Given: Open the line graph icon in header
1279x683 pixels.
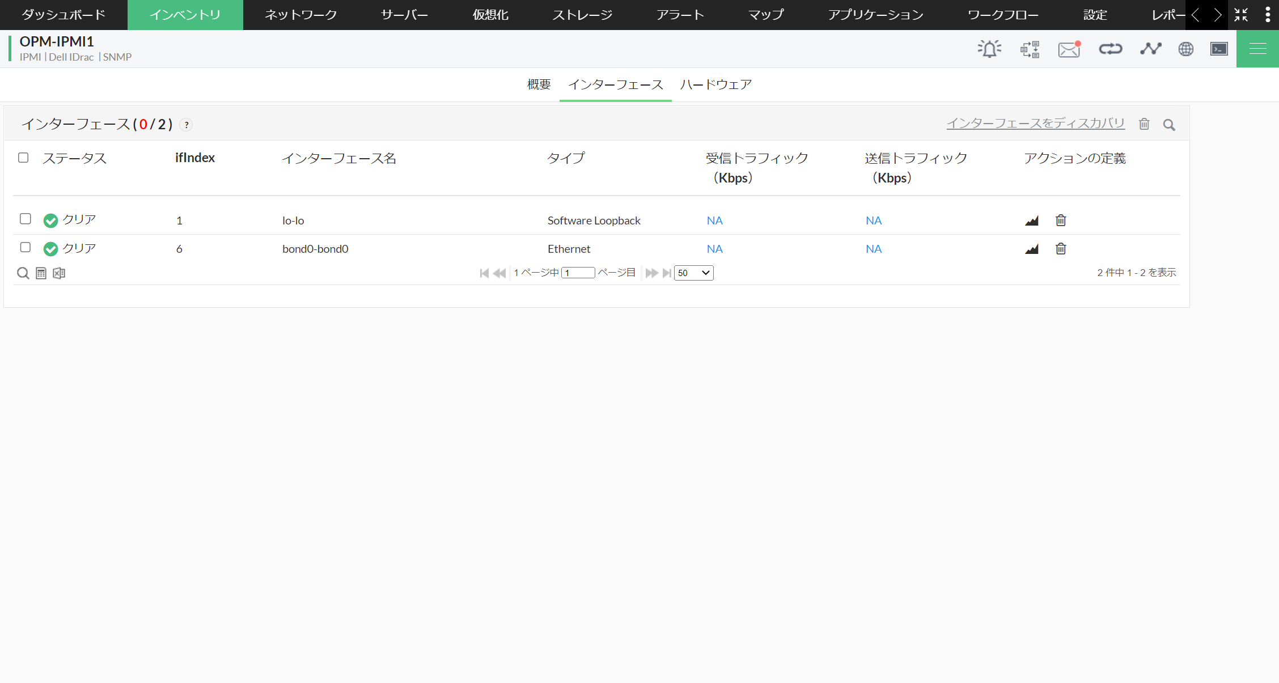Looking at the screenshot, I should [x=1151, y=49].
